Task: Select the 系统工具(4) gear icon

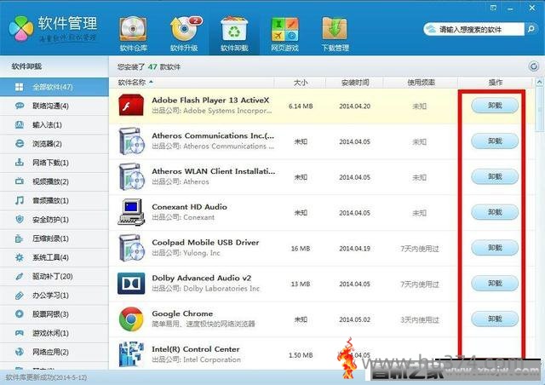Action: pyautogui.click(x=20, y=257)
